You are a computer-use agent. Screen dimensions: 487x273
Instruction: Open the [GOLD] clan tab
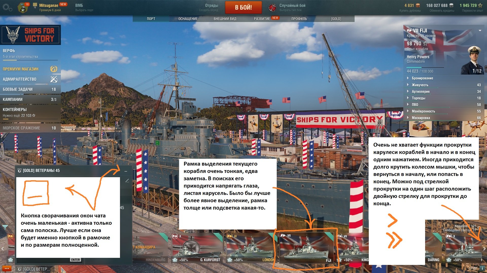(336, 19)
